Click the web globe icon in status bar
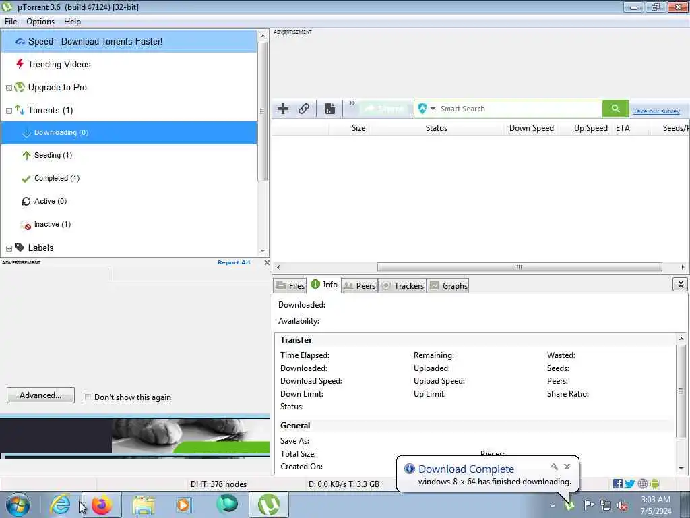The width and height of the screenshot is (690, 518). [642, 484]
